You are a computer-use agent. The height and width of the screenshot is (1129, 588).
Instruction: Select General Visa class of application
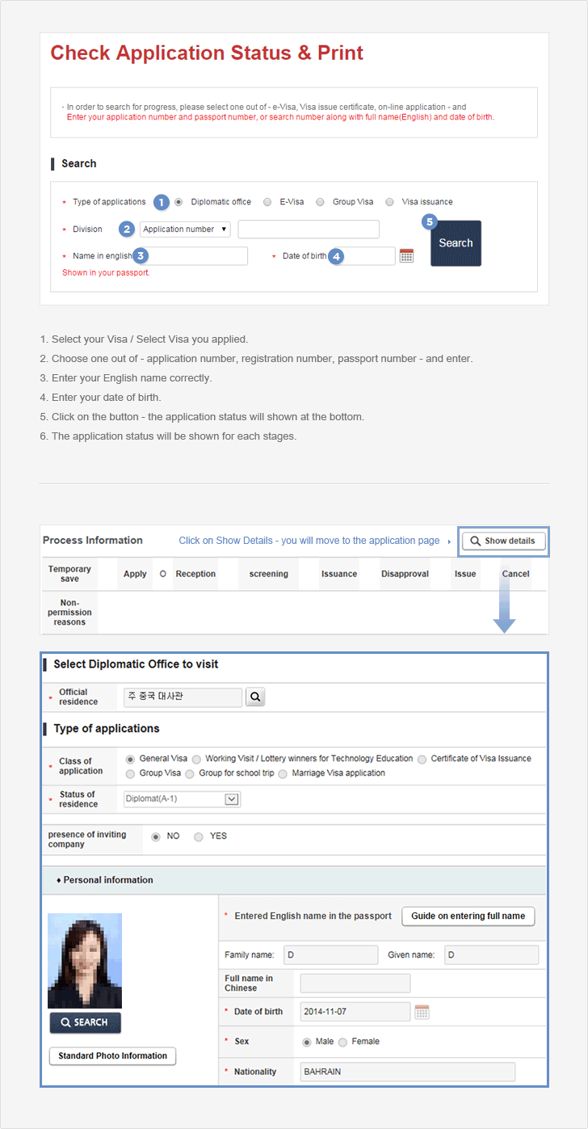coord(130,759)
